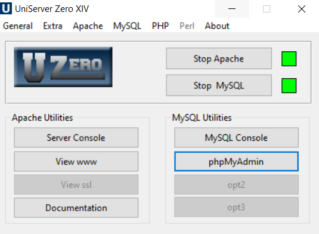Click the green Apache status indicator
Image resolution: width=319 pixels, height=234 pixels.
[289, 59]
